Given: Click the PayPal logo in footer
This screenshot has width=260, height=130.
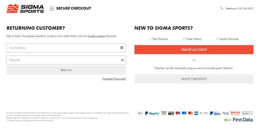Looking at the screenshot, I should 152,113.
